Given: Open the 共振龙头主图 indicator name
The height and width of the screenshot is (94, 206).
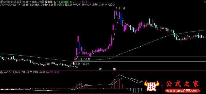Looking at the screenshot, I should (36, 2).
